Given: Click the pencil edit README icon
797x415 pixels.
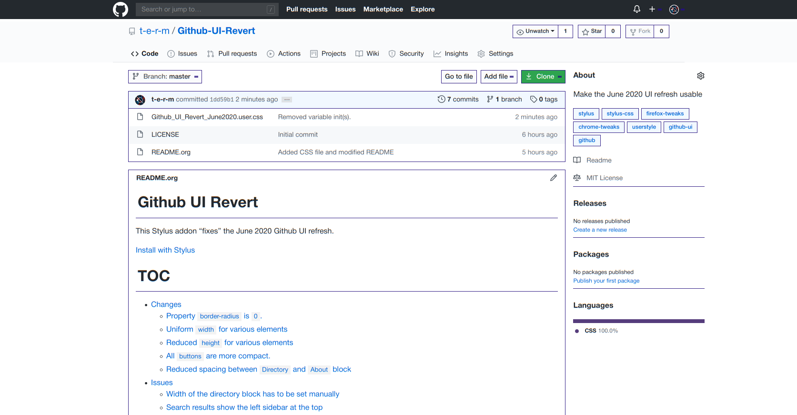Looking at the screenshot, I should pyautogui.click(x=554, y=178).
